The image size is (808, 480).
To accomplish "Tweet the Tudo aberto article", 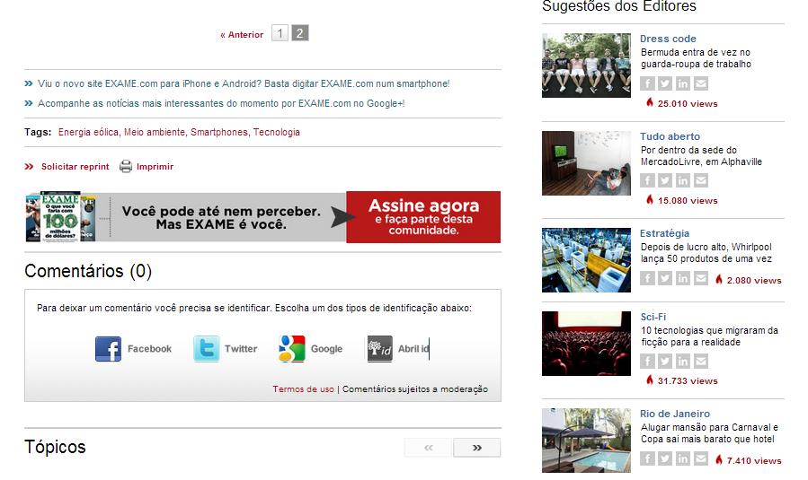I will (665, 181).
